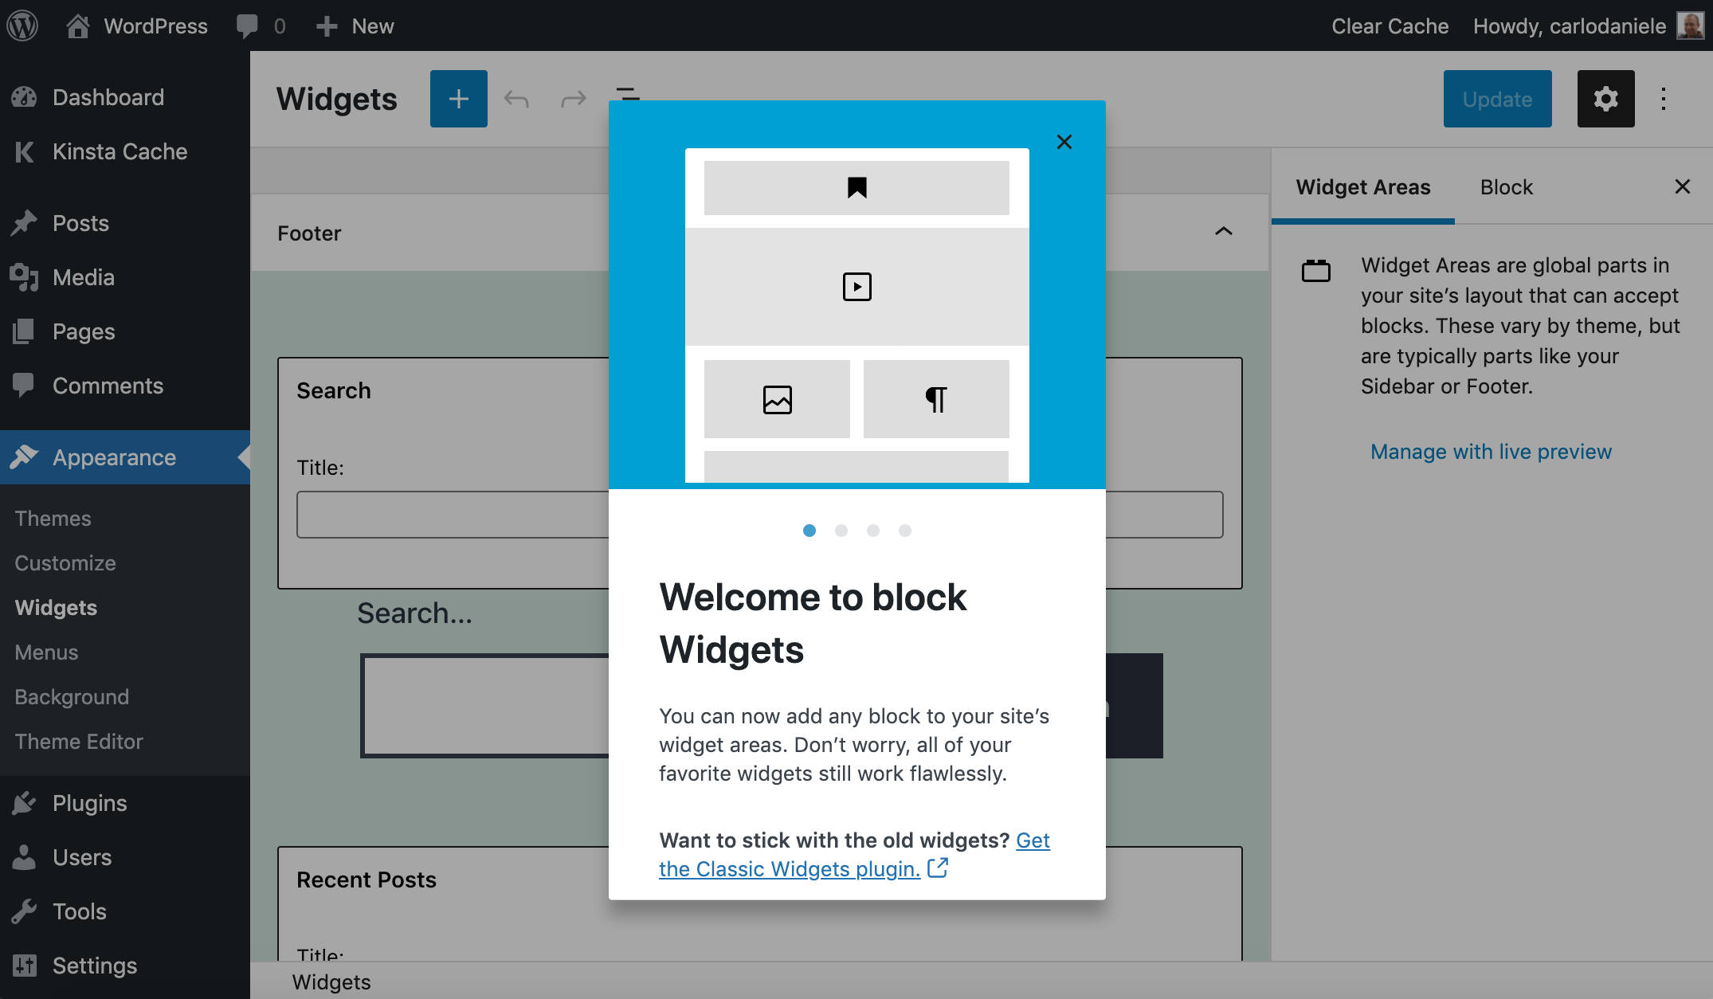The width and height of the screenshot is (1713, 999).
Task: Click the image block icon in modal
Action: pyautogui.click(x=776, y=400)
